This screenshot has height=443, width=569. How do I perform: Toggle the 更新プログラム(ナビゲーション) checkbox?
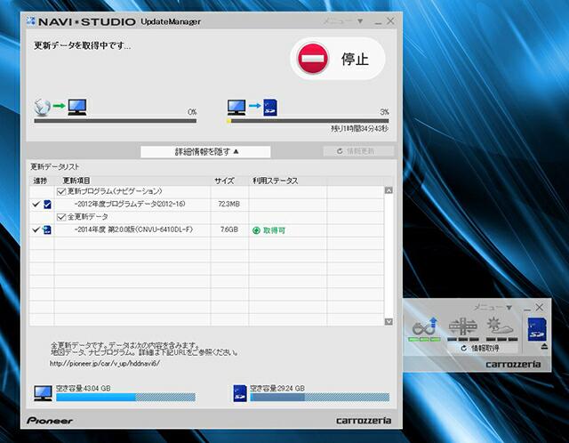[x=61, y=191]
